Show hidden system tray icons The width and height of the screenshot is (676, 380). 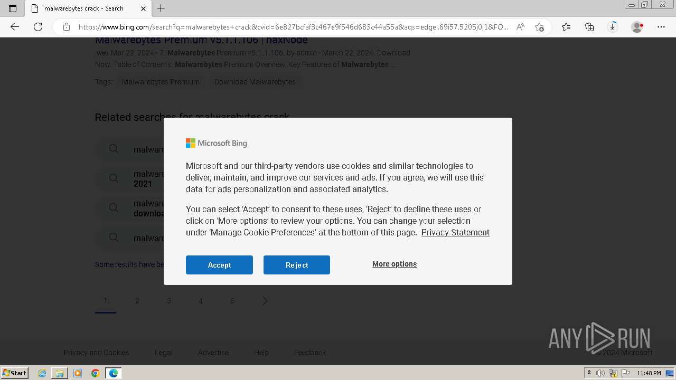point(589,373)
